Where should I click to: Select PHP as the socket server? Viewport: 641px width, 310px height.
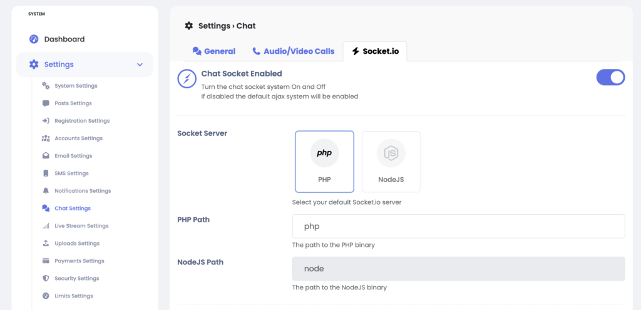pyautogui.click(x=324, y=161)
